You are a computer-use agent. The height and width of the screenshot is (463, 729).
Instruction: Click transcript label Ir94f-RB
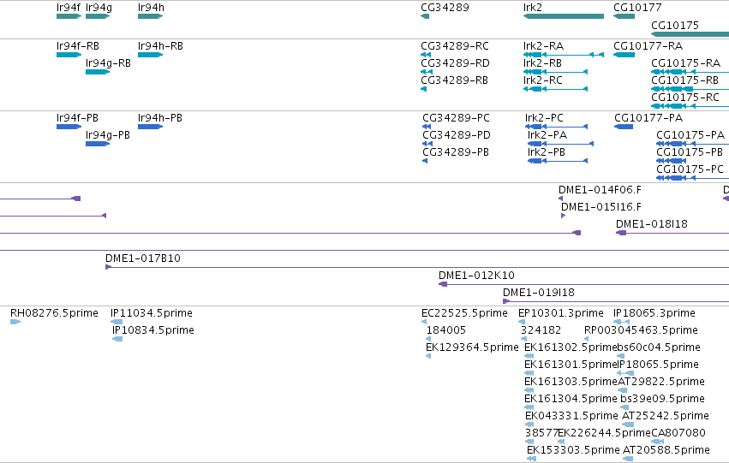click(x=78, y=46)
